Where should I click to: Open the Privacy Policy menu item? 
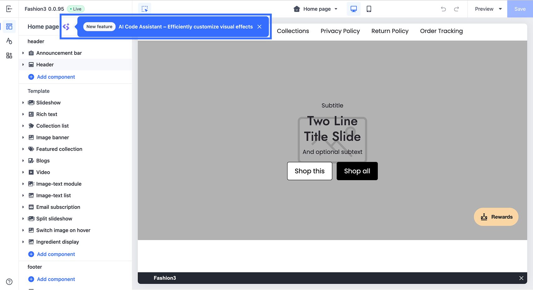pos(340,31)
